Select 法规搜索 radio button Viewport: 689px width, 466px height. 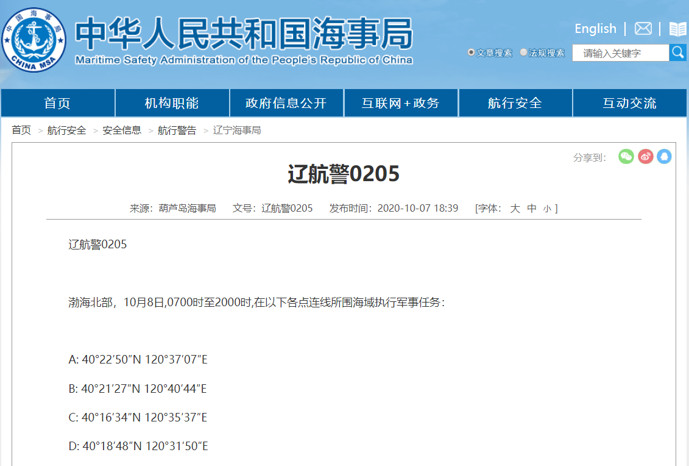tap(523, 53)
